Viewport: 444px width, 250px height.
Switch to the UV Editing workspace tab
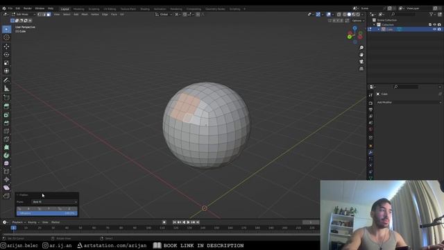pos(110,9)
